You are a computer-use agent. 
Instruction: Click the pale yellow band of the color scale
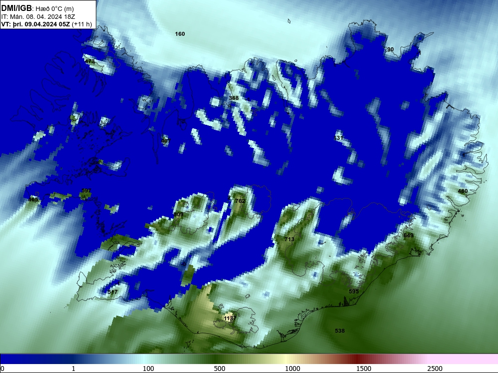pyautogui.click(x=286, y=359)
